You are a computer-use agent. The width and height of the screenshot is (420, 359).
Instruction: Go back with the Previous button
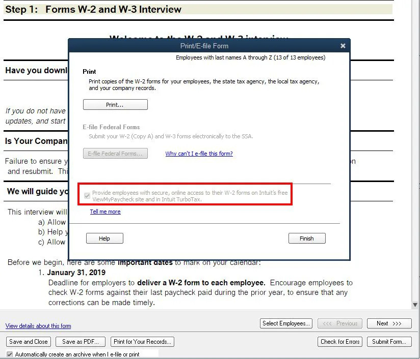[x=340, y=323]
